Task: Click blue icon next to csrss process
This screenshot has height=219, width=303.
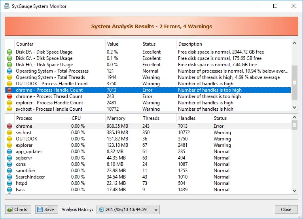Action: pyautogui.click(x=9, y=164)
